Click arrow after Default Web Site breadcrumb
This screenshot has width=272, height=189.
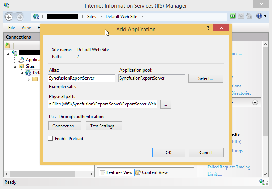(x=142, y=17)
